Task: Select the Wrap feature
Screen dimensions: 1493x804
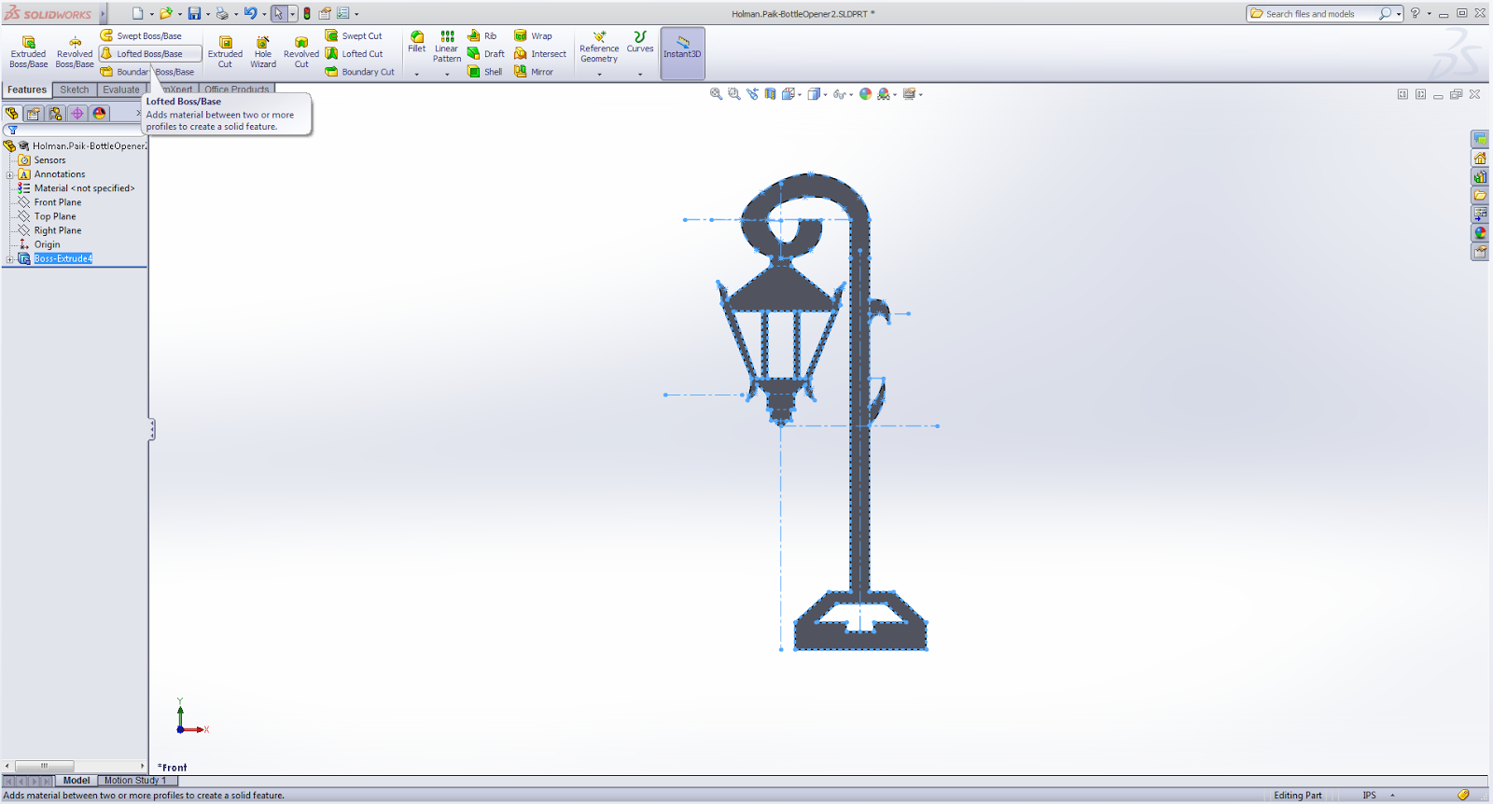Action: [x=533, y=35]
